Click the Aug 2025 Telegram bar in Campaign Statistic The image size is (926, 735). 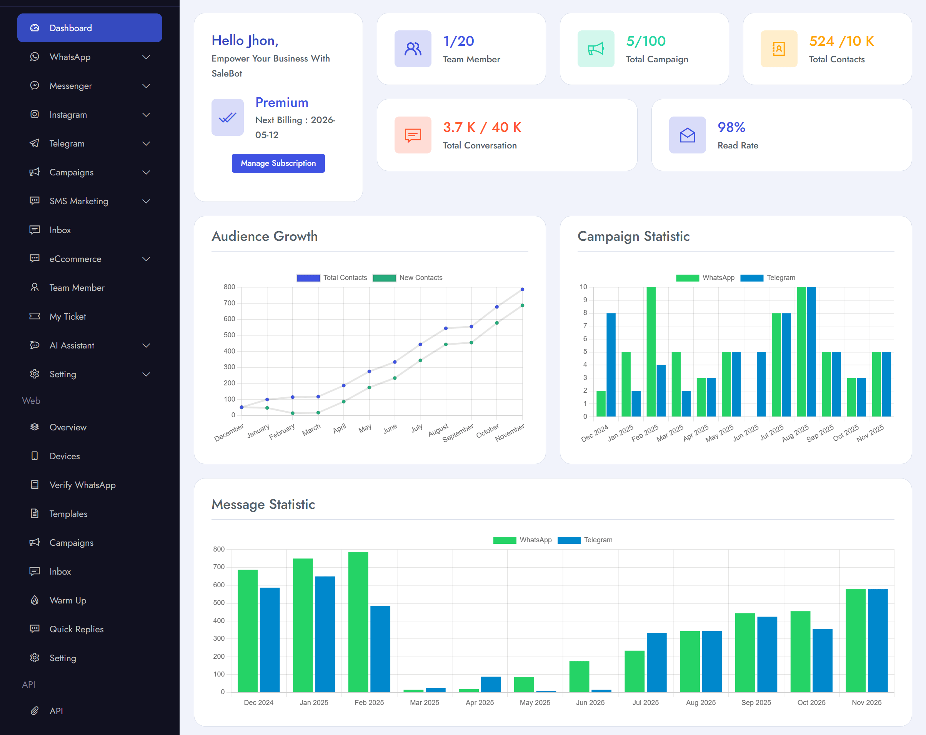pos(811,352)
